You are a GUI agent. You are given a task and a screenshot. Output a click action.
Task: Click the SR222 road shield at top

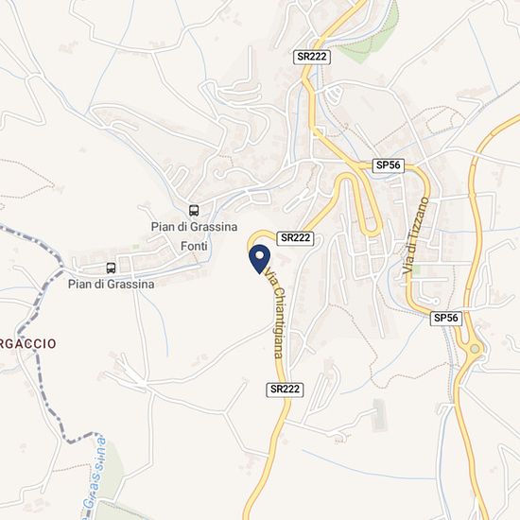(x=312, y=57)
